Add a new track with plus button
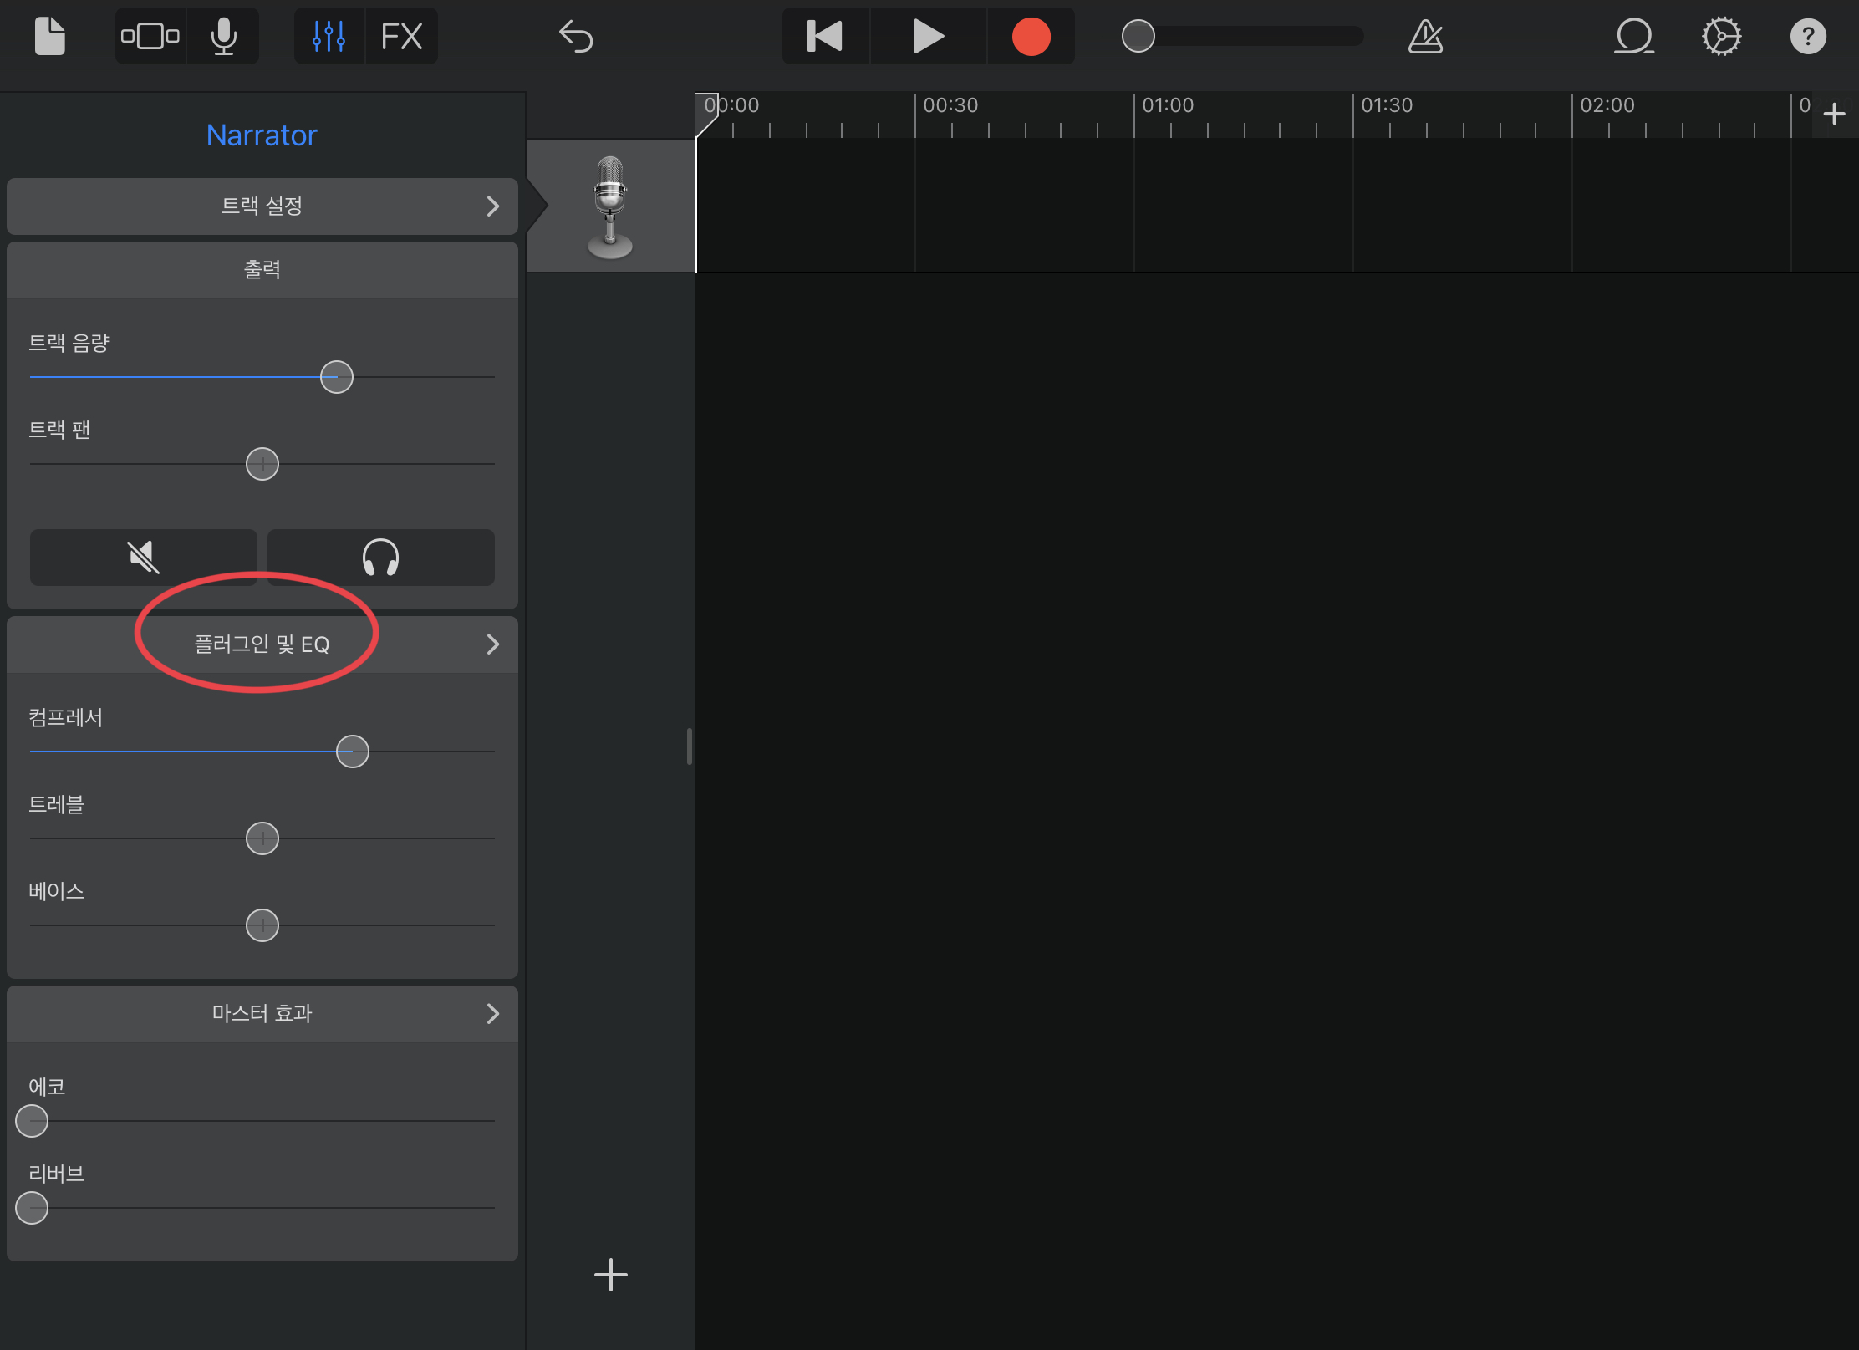 pos(610,1275)
